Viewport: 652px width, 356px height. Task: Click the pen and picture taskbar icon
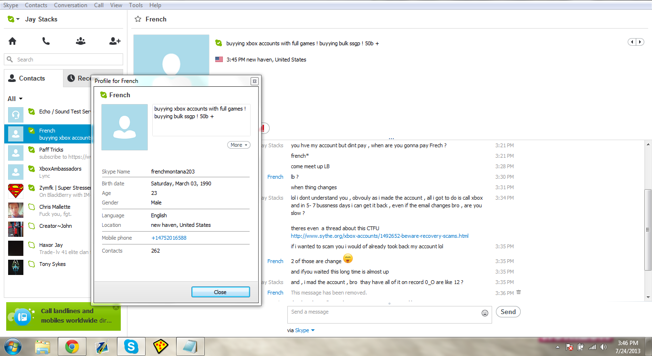pos(102,346)
